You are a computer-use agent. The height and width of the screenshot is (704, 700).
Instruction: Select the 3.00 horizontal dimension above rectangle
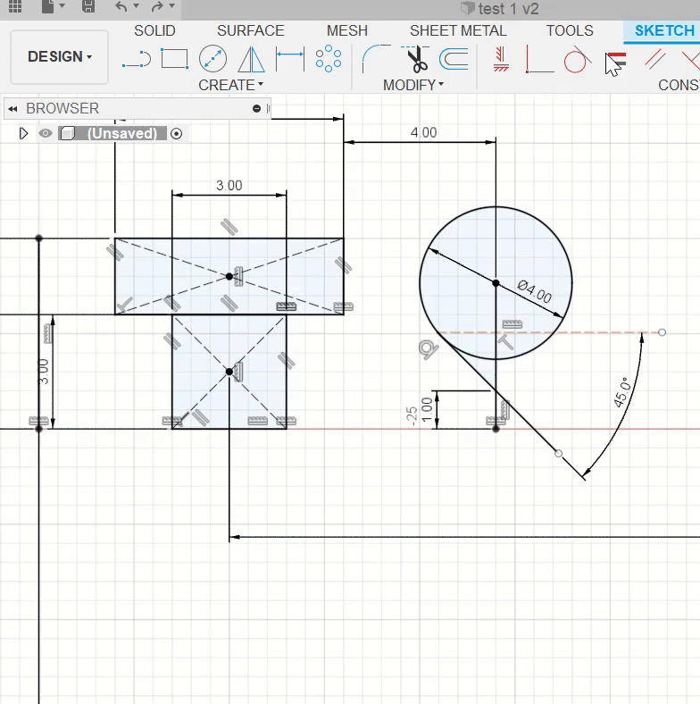(x=229, y=186)
